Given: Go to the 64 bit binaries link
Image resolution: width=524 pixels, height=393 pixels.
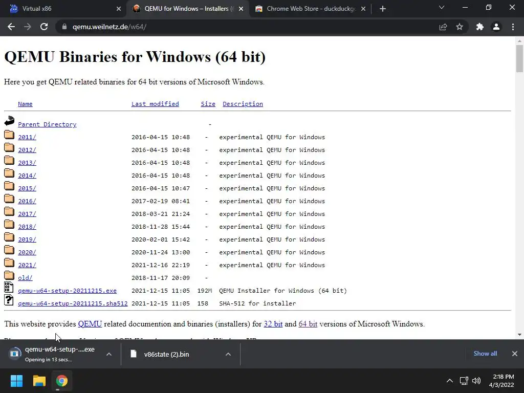Looking at the screenshot, I should (308, 324).
